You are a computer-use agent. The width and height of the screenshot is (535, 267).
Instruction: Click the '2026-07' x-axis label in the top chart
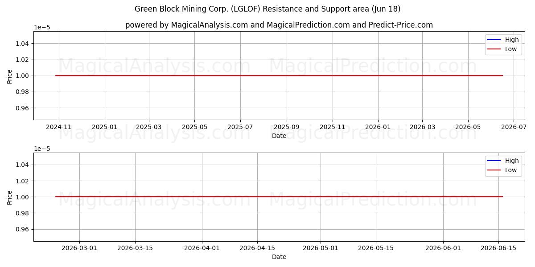click(514, 127)
